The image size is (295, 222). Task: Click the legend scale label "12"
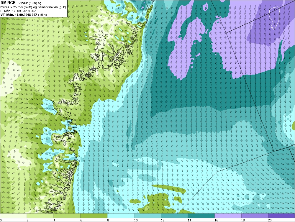pos(163,220)
